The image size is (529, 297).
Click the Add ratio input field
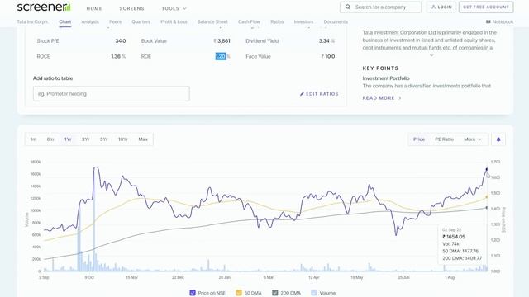click(x=112, y=93)
